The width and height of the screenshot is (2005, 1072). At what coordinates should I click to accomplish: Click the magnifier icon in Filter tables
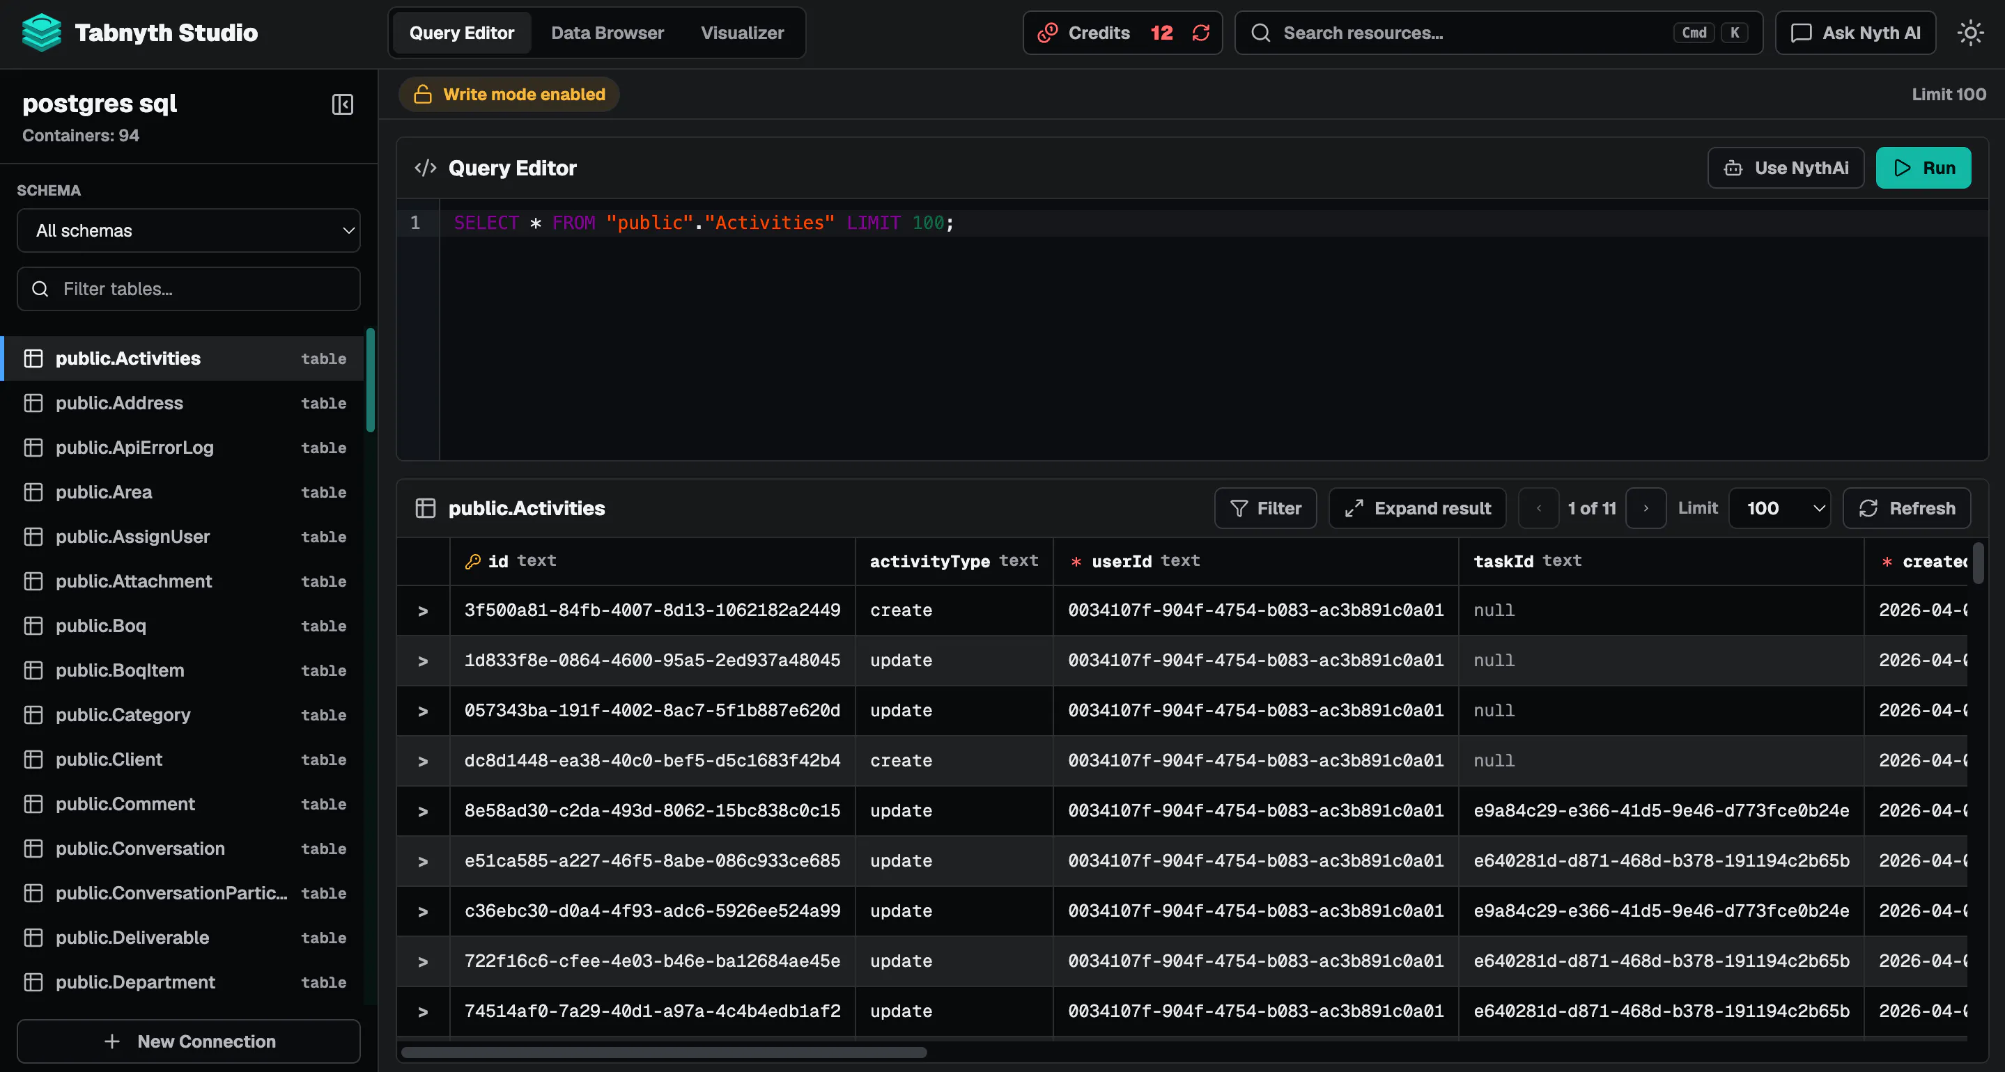40,289
